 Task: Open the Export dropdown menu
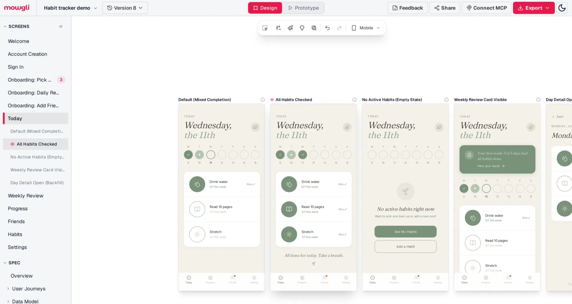tap(534, 8)
